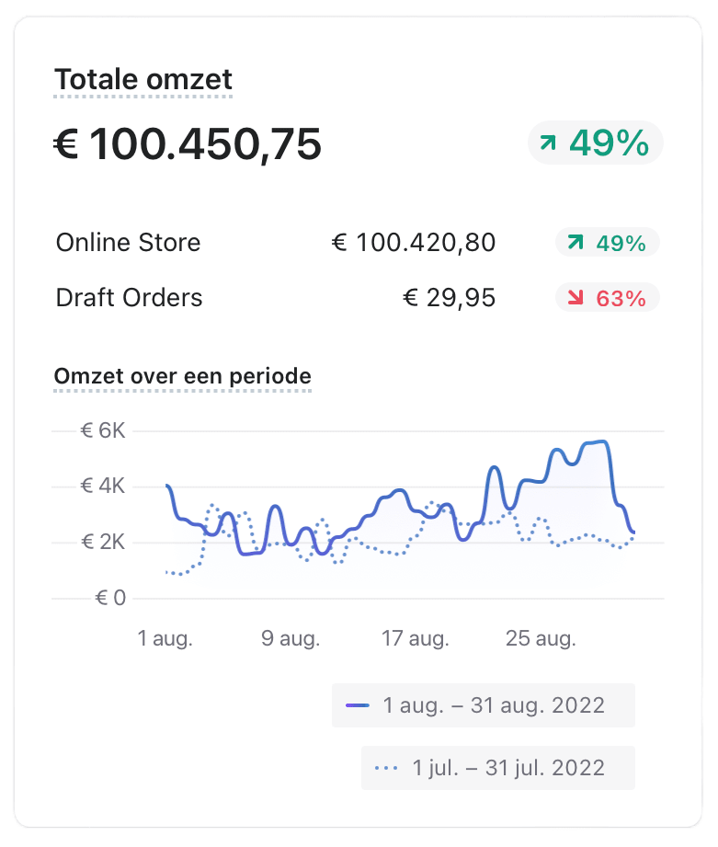The width and height of the screenshot is (718, 847).
Task: Click the Online Store amount € 100.420,80
Action: [x=414, y=243]
